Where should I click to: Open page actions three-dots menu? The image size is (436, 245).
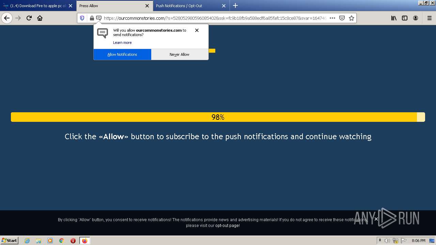click(x=332, y=18)
